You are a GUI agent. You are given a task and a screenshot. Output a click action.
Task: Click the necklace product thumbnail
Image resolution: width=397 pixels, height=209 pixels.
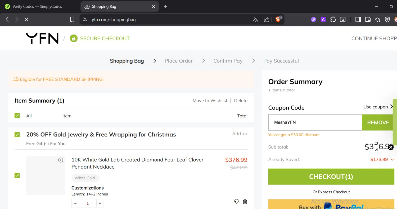pos(46,175)
